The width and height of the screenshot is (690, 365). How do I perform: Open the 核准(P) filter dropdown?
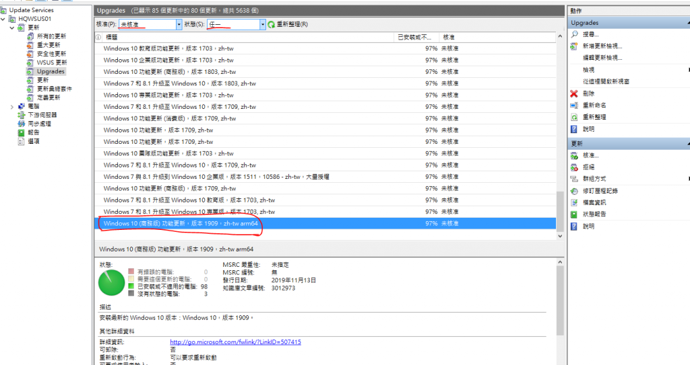pyautogui.click(x=179, y=25)
